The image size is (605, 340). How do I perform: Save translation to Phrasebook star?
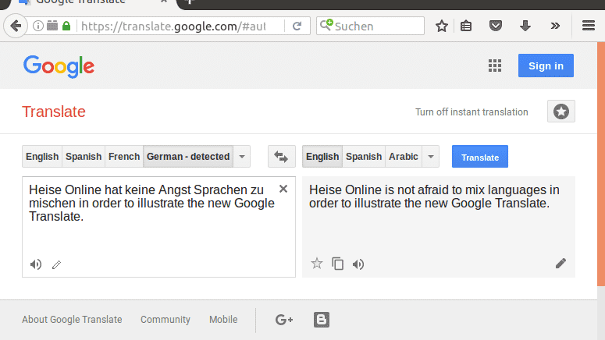pyautogui.click(x=317, y=264)
